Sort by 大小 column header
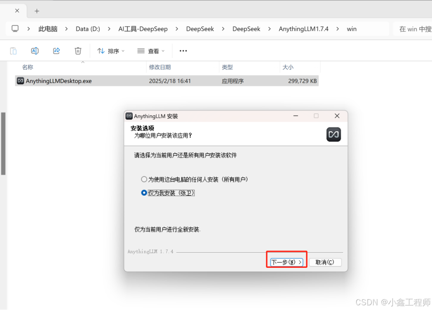Image resolution: width=432 pixels, height=310 pixels. [288, 67]
